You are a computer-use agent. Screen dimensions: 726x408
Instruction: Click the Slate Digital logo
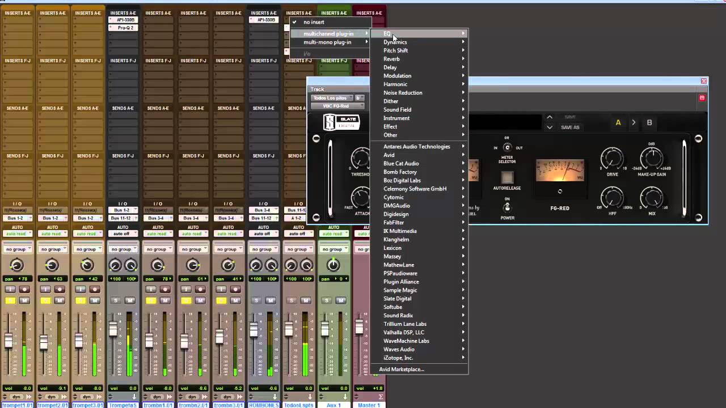341,122
